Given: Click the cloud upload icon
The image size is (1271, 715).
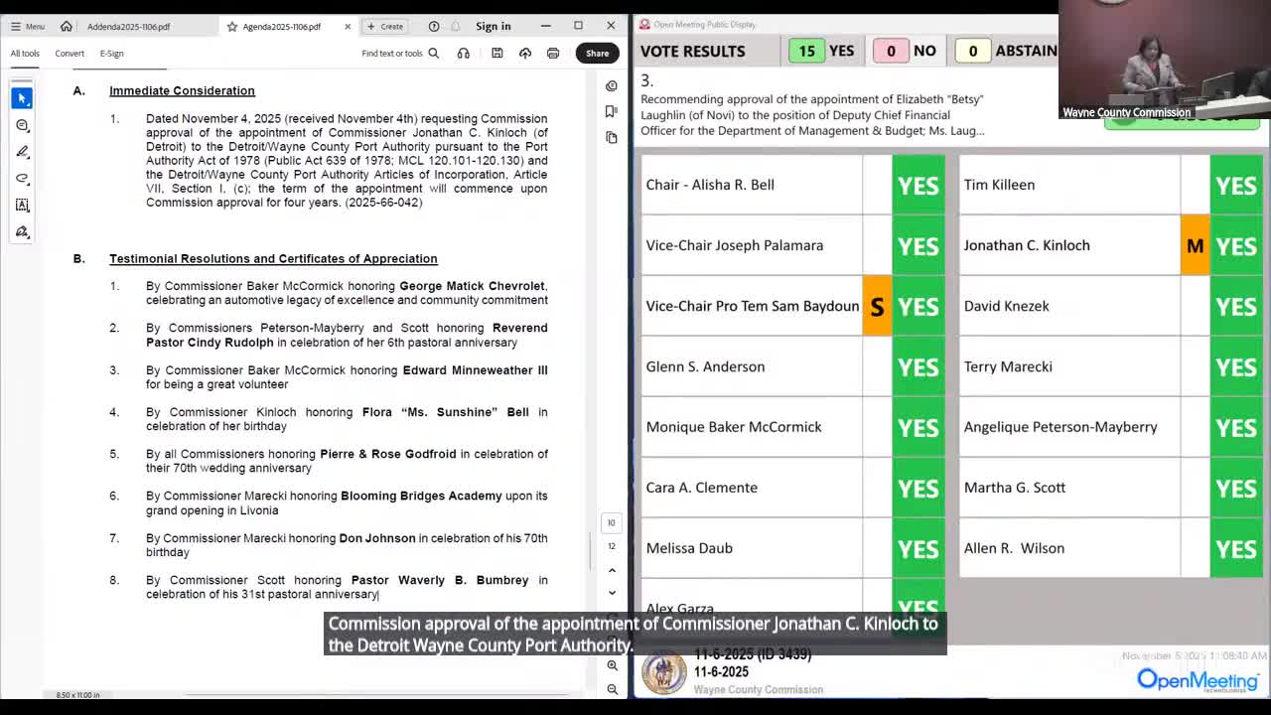Looking at the screenshot, I should (525, 53).
